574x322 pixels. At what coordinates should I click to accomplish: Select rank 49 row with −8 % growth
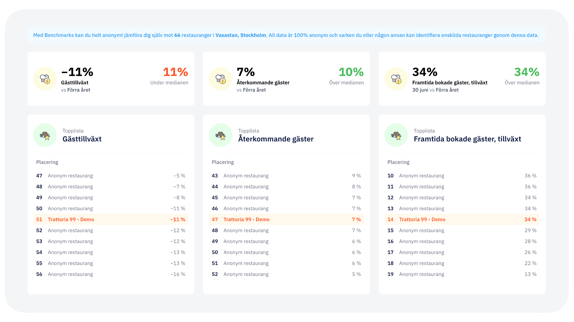[x=111, y=198]
